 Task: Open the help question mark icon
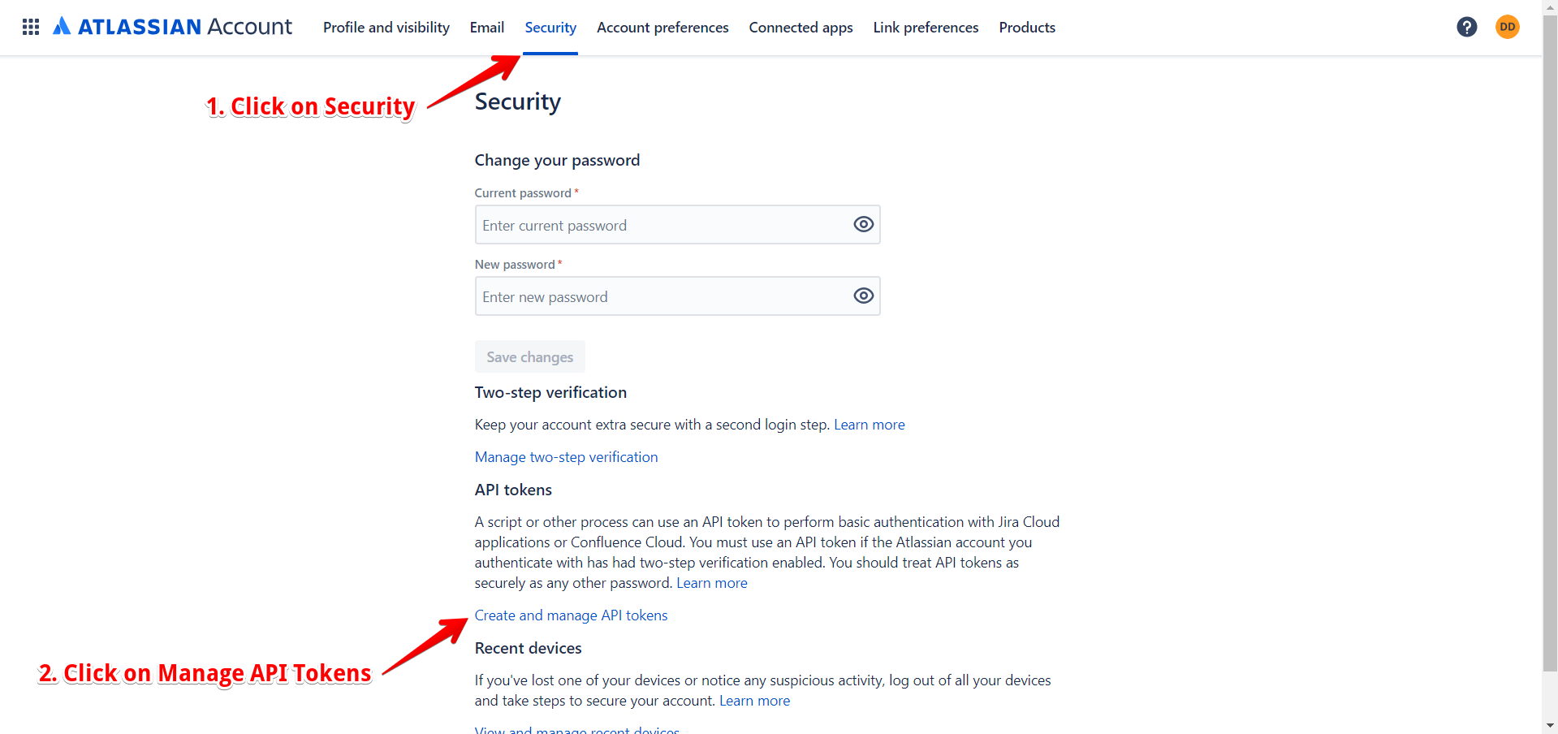coord(1466,26)
